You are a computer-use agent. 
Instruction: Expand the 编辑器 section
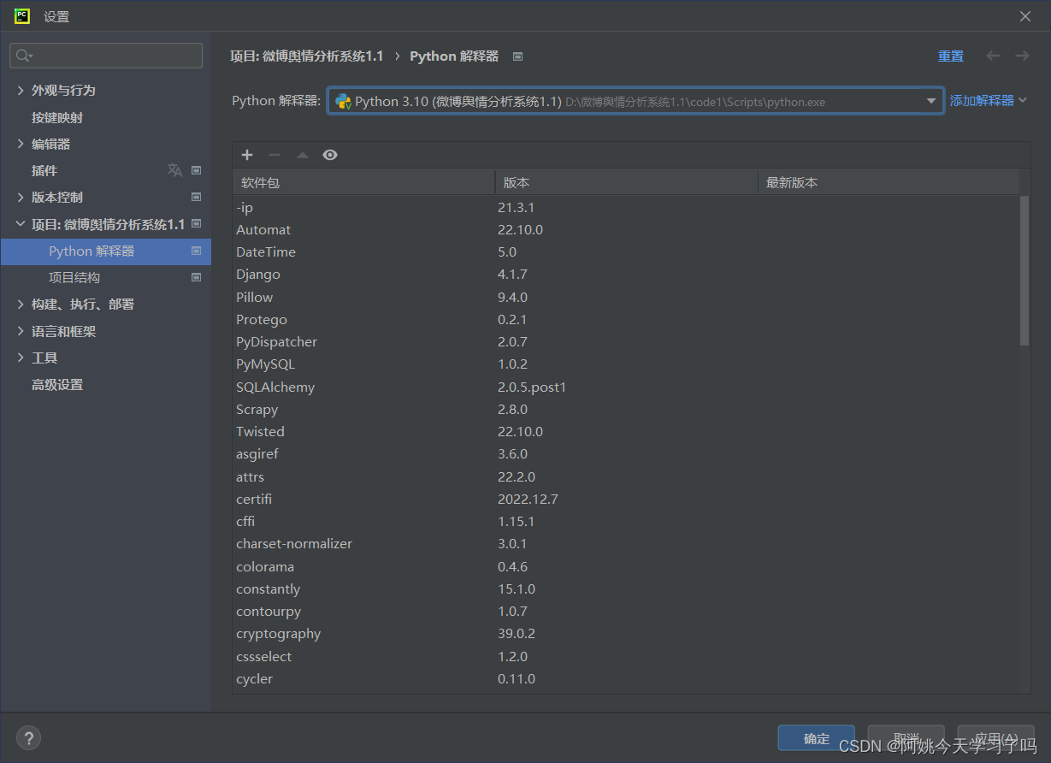[x=21, y=144]
